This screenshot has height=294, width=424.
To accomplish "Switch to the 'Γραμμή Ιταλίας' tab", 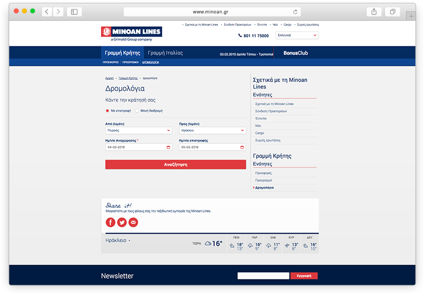I will (x=165, y=53).
